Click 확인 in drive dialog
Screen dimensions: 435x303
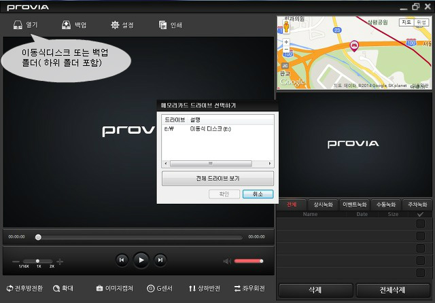224,194
